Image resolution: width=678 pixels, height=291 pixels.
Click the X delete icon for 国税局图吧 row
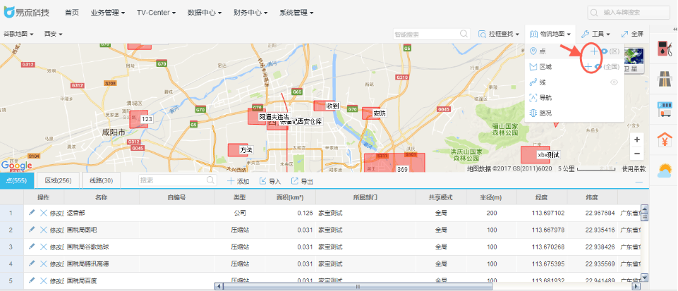point(43,230)
